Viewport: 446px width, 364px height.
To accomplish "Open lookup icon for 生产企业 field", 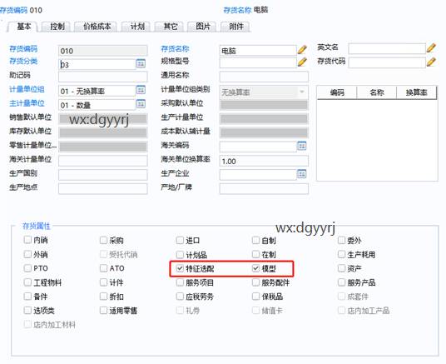I will 302,174.
